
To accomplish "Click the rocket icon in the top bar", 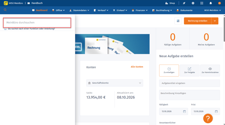I will [184, 3].
